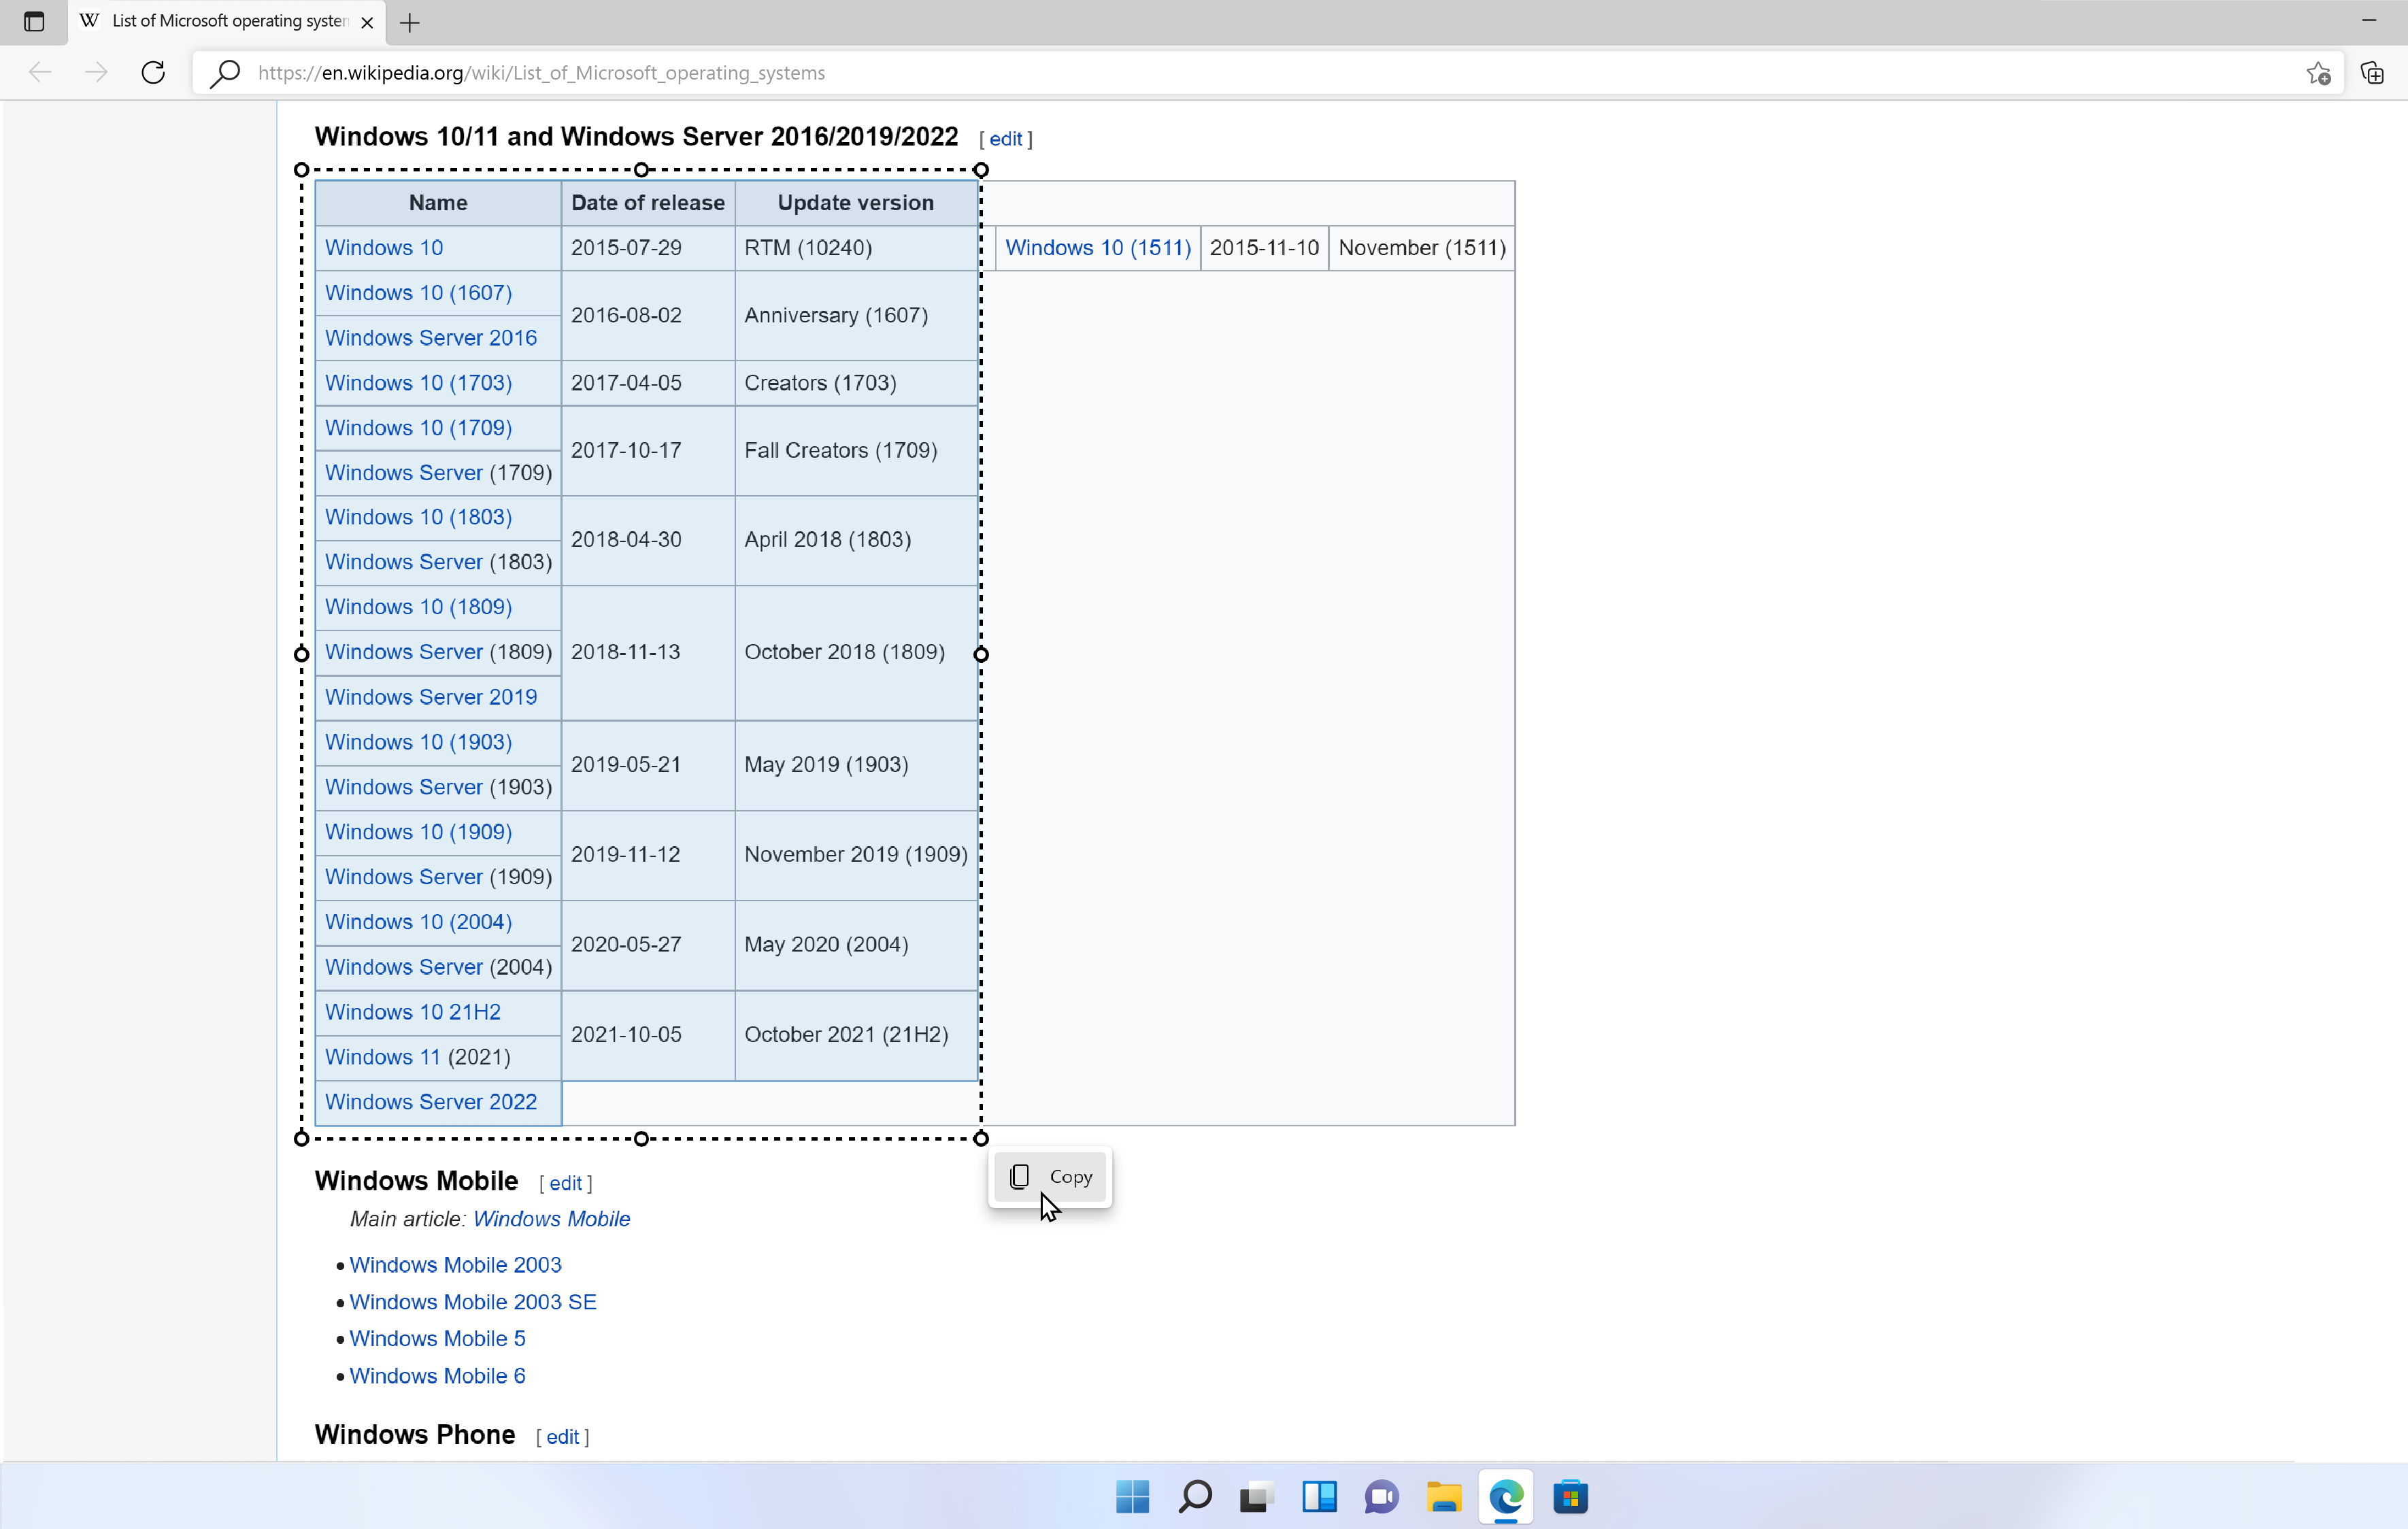This screenshot has width=2408, height=1529.
Task: Reload the page with the refresh icon
Action: click(153, 73)
